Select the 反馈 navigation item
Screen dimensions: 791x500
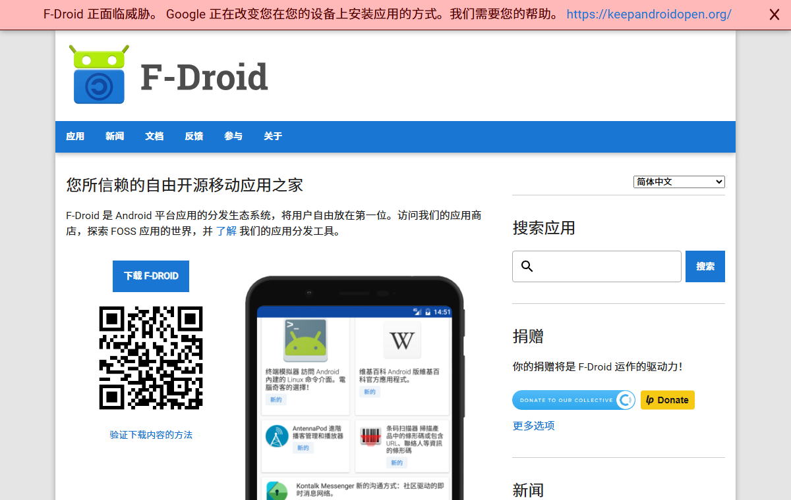click(x=194, y=136)
